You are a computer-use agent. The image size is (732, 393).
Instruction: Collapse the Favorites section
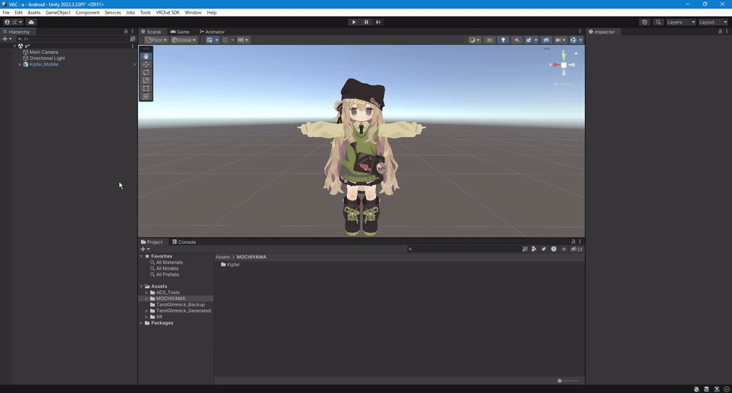142,256
